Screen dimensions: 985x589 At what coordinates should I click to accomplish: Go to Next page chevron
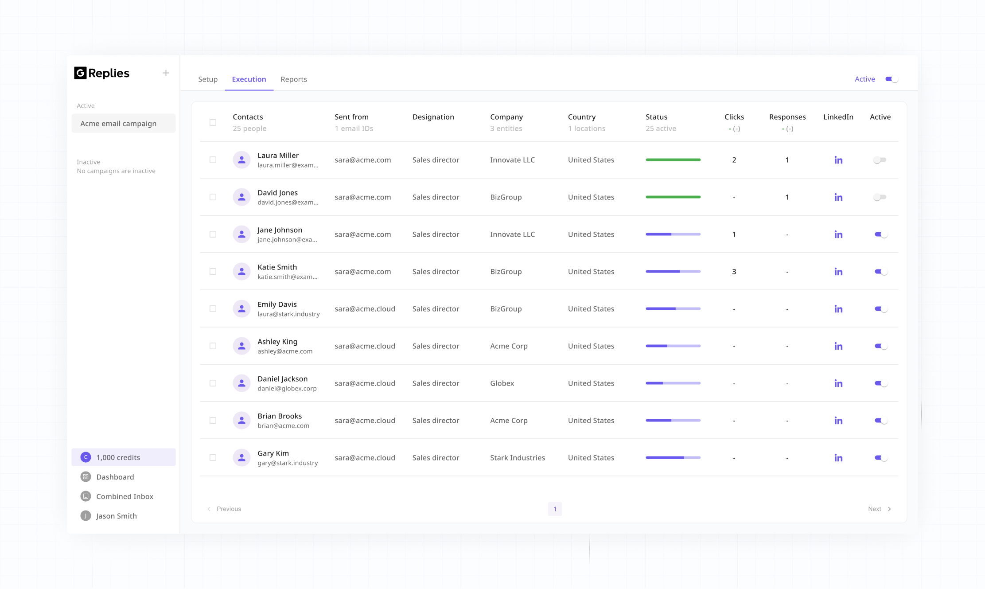(889, 509)
